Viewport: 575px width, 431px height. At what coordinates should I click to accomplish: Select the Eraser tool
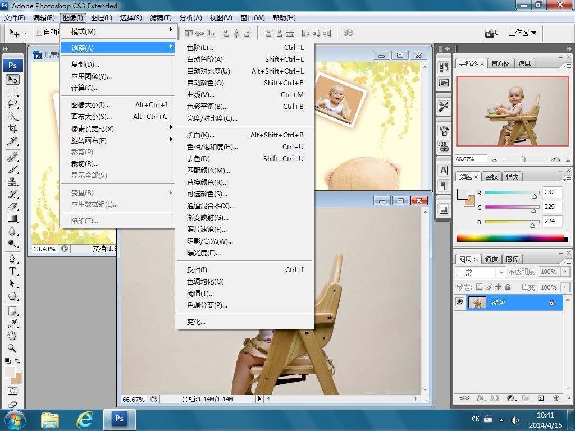point(12,207)
